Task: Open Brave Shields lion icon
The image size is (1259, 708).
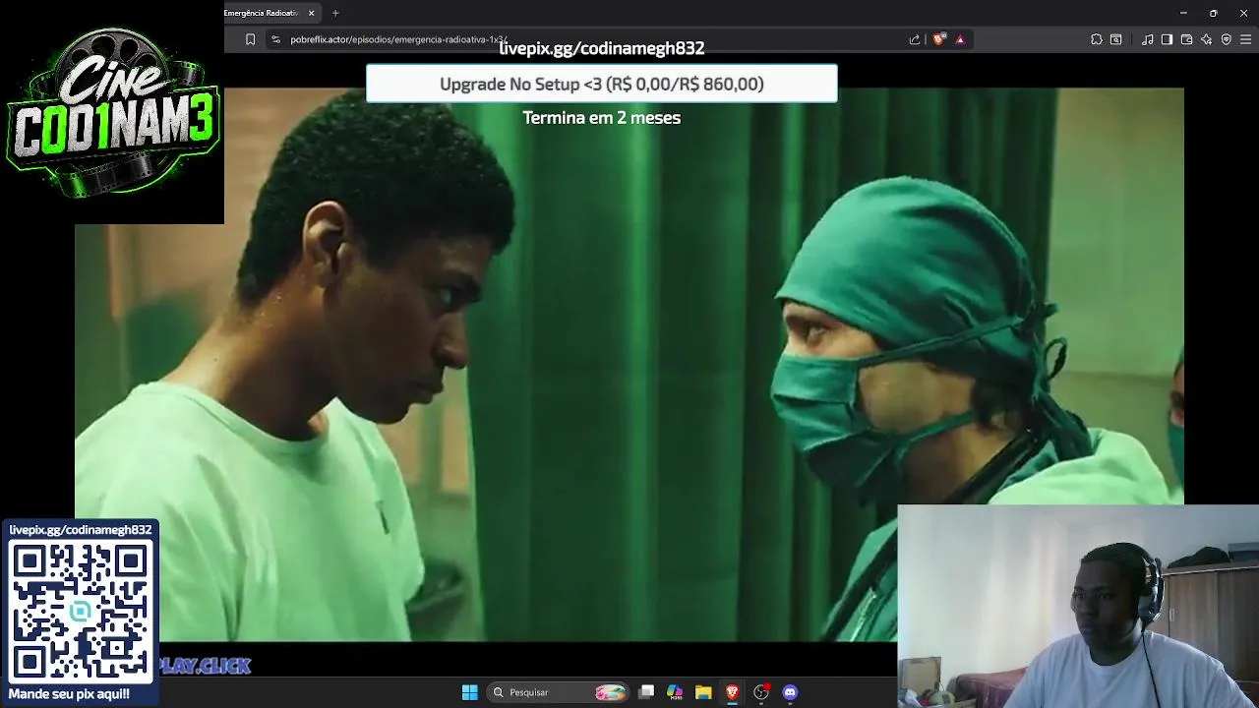Action: tap(938, 39)
